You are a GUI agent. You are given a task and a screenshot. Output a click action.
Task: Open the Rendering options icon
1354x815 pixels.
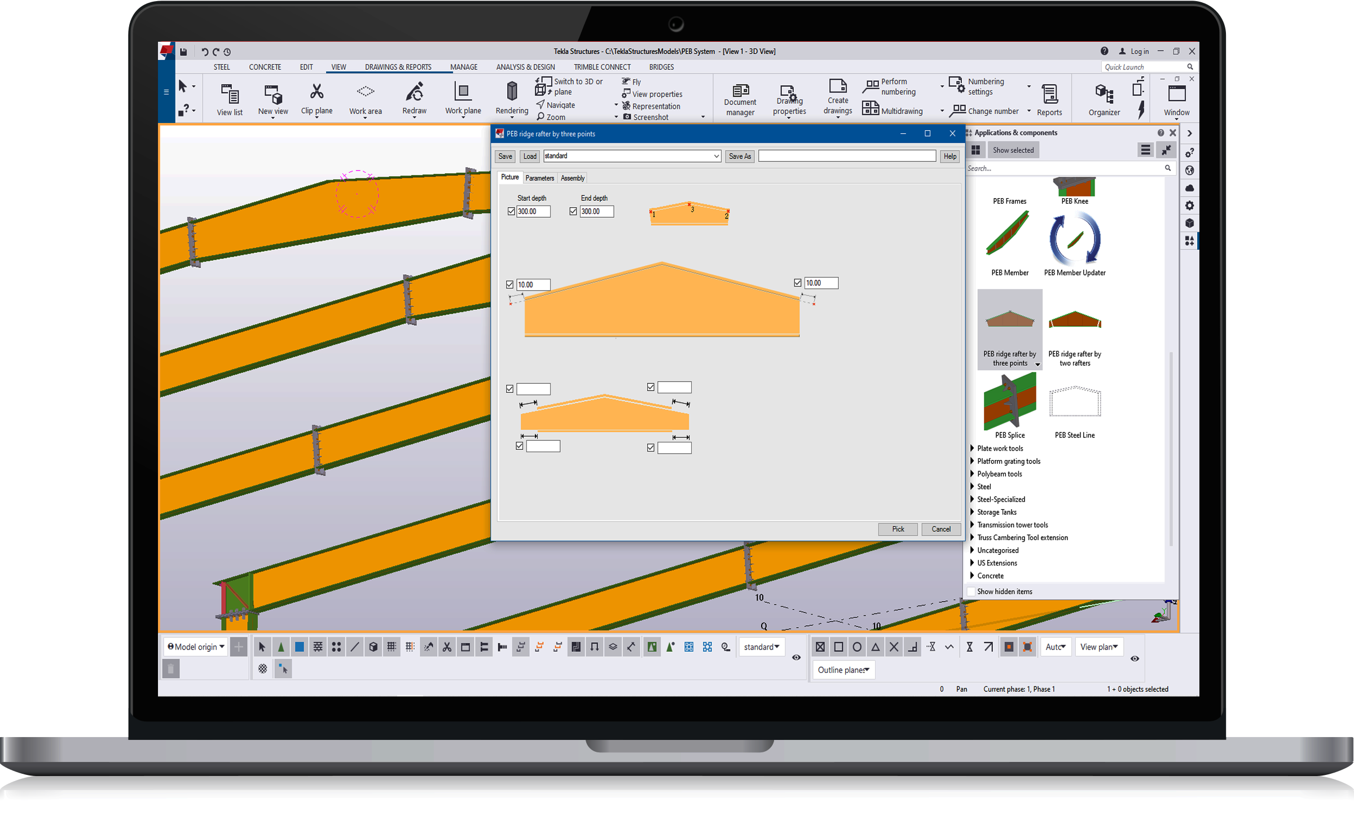(x=512, y=99)
